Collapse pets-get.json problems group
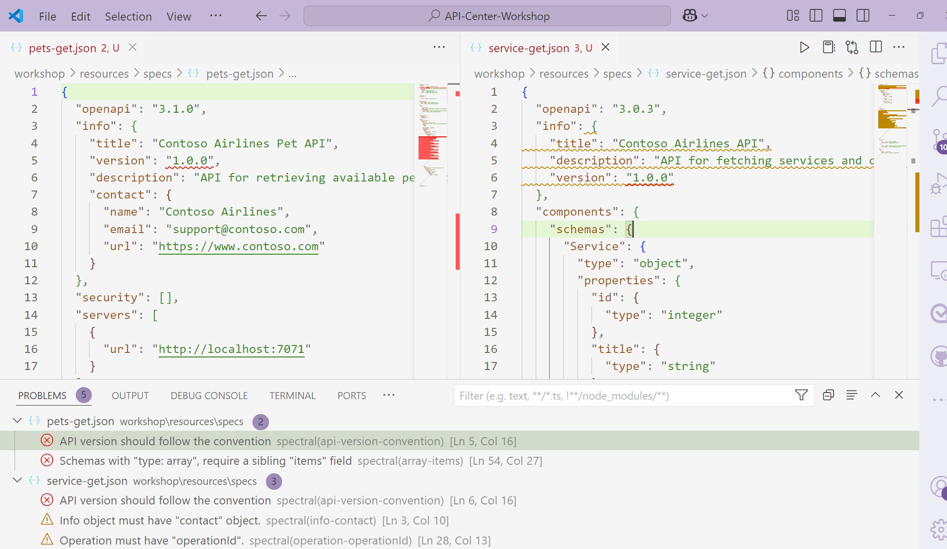This screenshot has height=549, width=947. pyautogui.click(x=18, y=421)
